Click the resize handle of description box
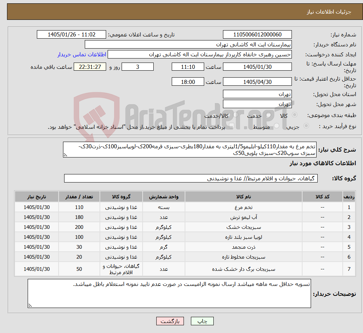The width and height of the screenshot is (363, 333). [65, 155]
